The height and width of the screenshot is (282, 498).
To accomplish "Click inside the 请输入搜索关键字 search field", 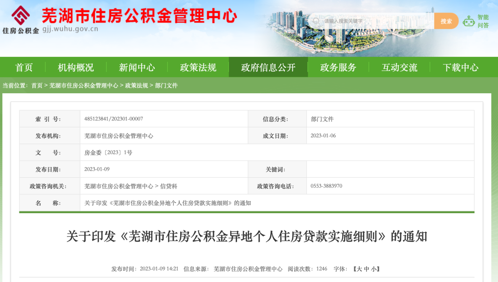I will [x=369, y=20].
